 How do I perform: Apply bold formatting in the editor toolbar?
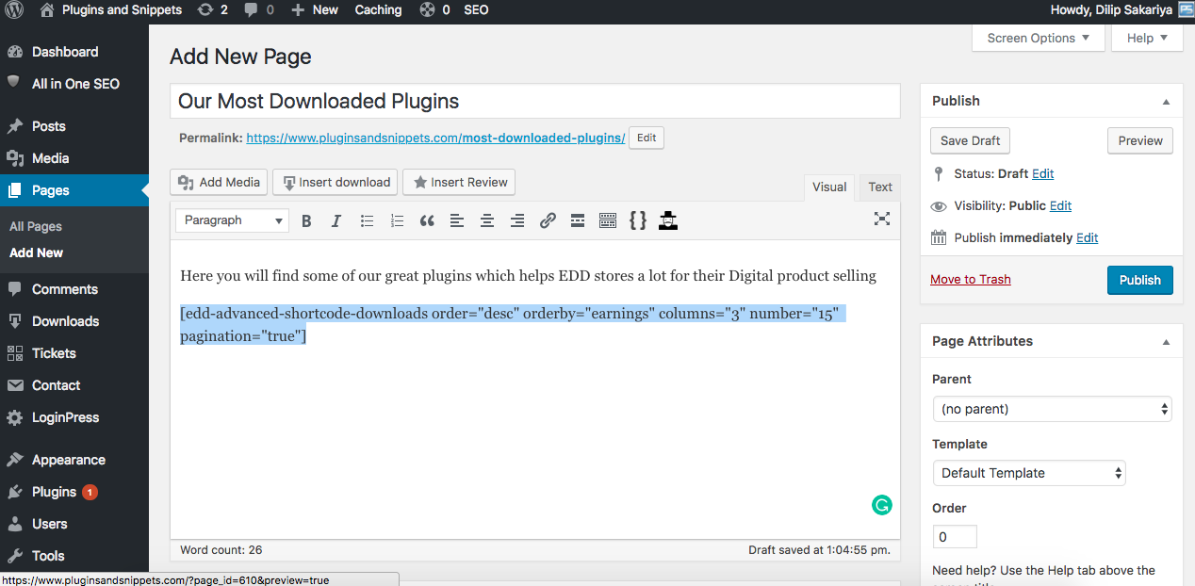tap(306, 220)
